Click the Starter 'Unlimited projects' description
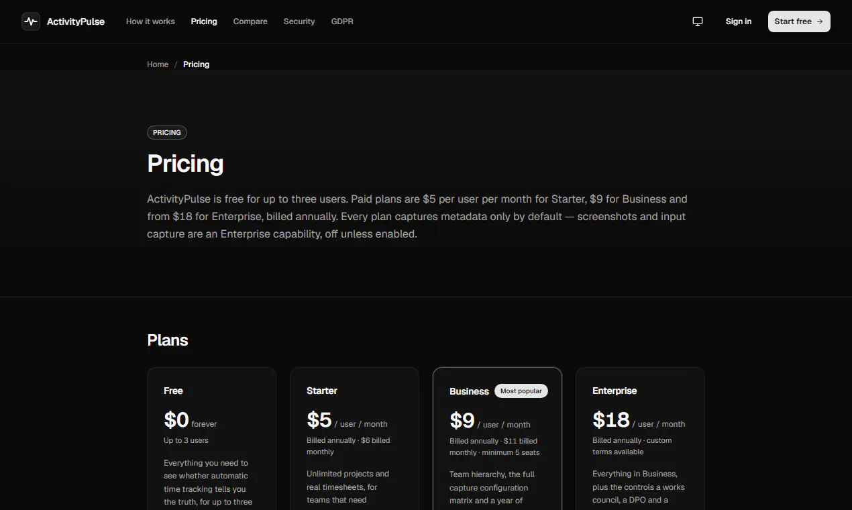 click(348, 487)
